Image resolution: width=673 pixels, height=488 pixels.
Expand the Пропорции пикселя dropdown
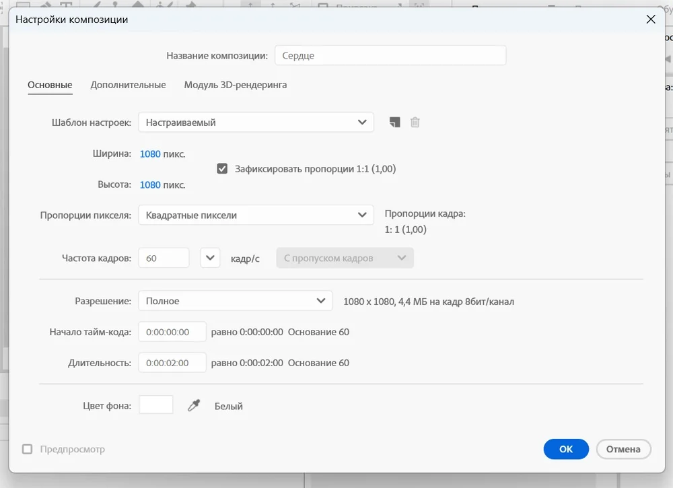[256, 215]
